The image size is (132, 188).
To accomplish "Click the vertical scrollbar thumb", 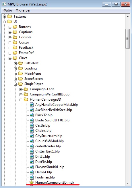I will pos(128,39).
